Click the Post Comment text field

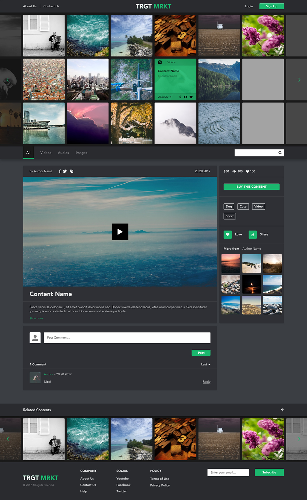click(127, 338)
